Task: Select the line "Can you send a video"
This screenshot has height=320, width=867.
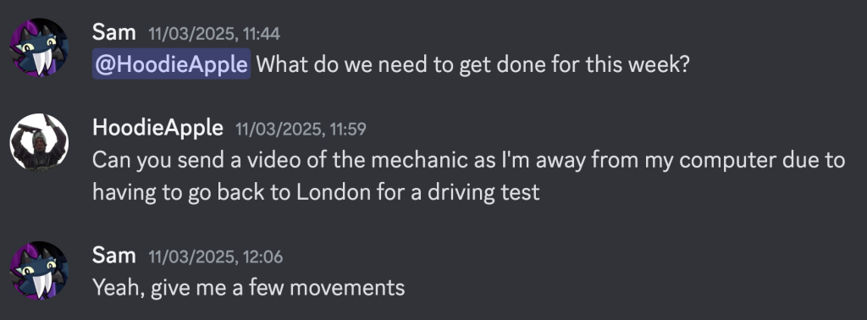Action: pos(468,160)
